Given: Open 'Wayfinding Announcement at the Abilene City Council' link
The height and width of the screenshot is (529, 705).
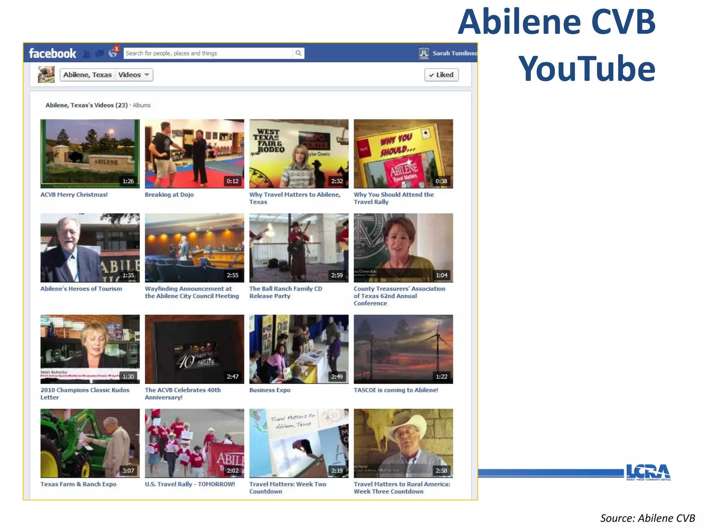Looking at the screenshot, I should click(192, 292).
